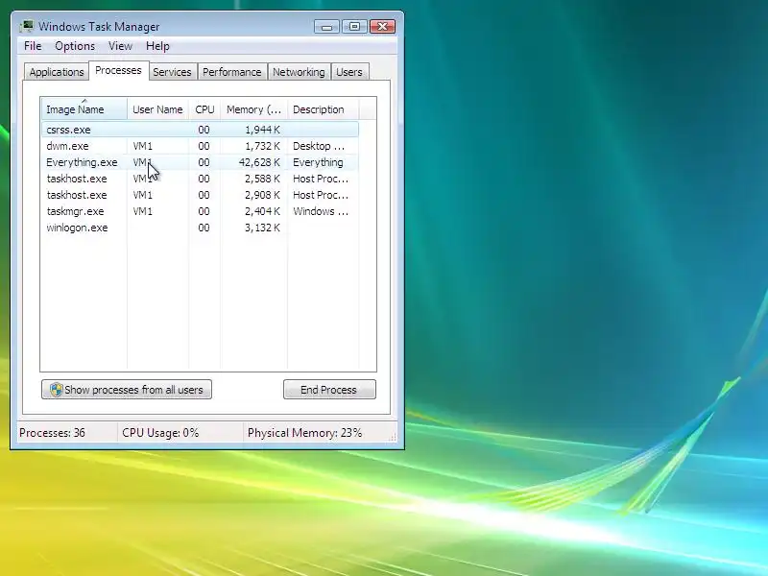Sort by Image Name column header
768x576 pixels.
point(84,109)
